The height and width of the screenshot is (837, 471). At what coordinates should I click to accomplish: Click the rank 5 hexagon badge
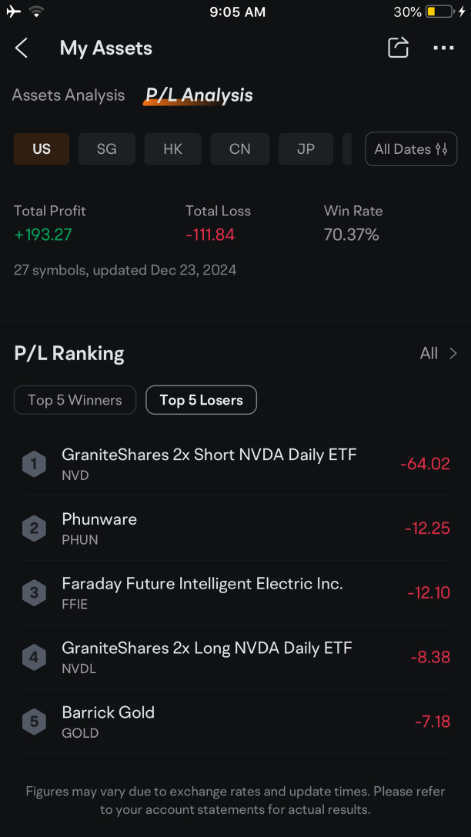pos(34,722)
